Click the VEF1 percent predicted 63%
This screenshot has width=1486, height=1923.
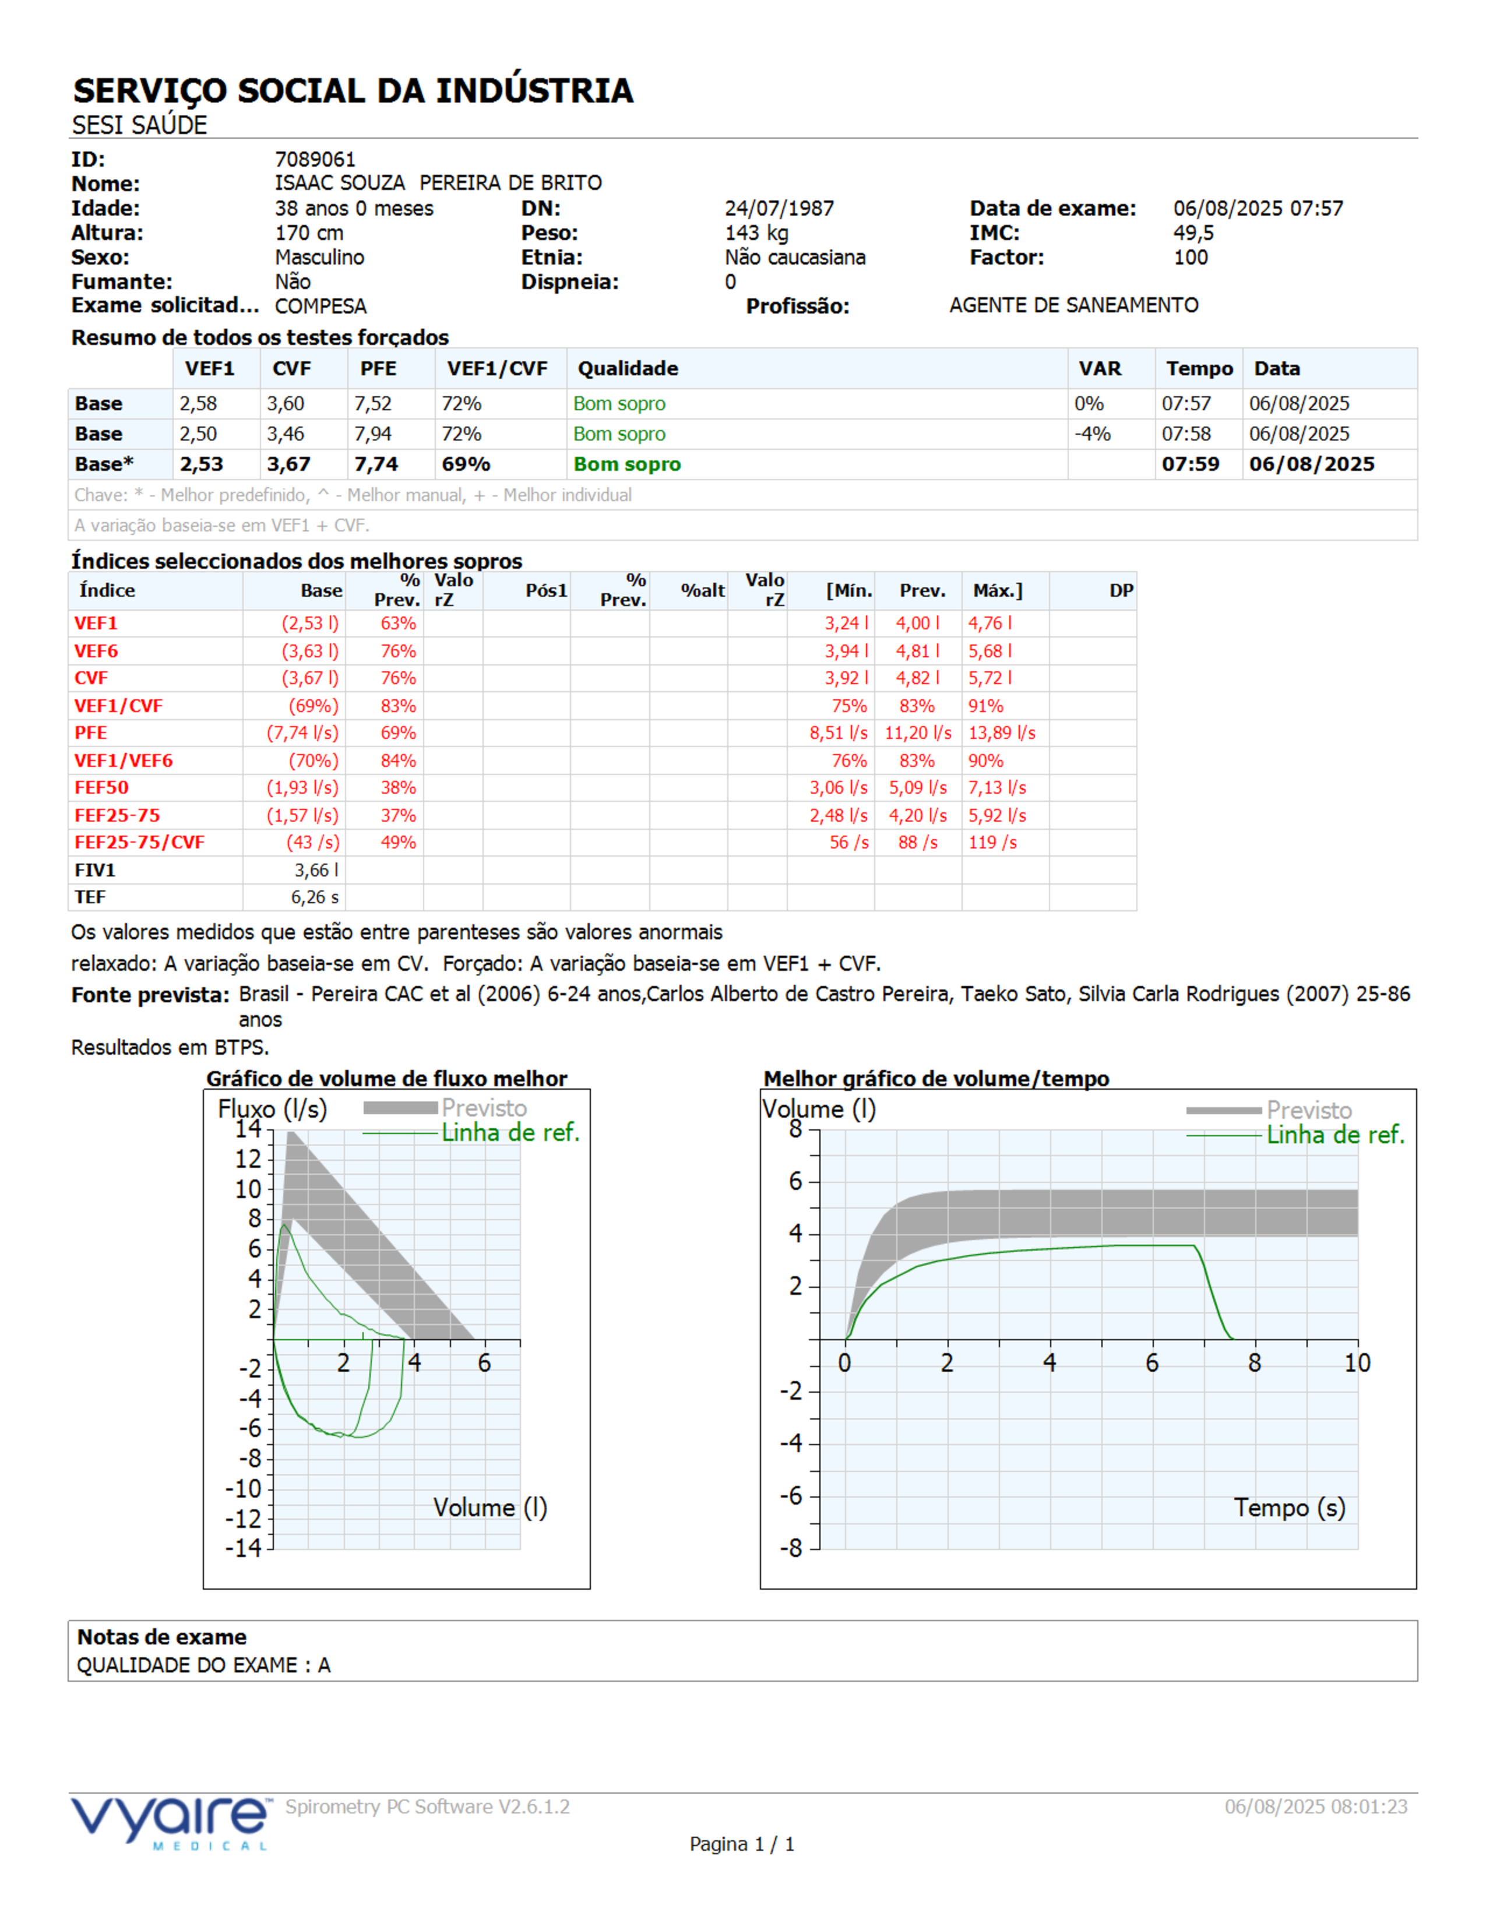tap(398, 624)
